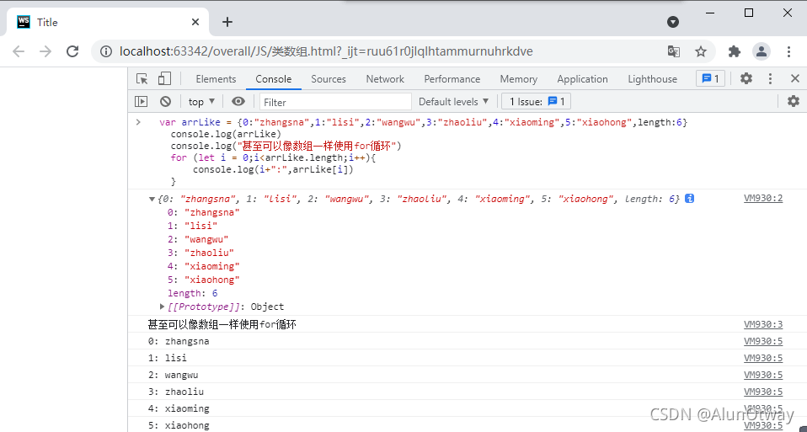Click the entered code var arrLike line
The height and width of the screenshot is (432, 807).
[424, 122]
